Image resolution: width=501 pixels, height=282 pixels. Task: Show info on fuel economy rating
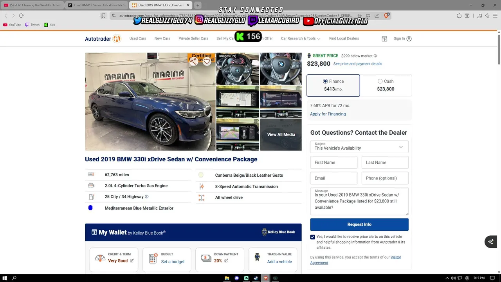tap(147, 197)
